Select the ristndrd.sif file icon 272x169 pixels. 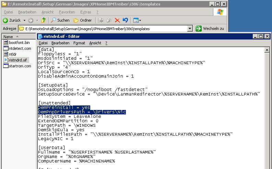6,60
